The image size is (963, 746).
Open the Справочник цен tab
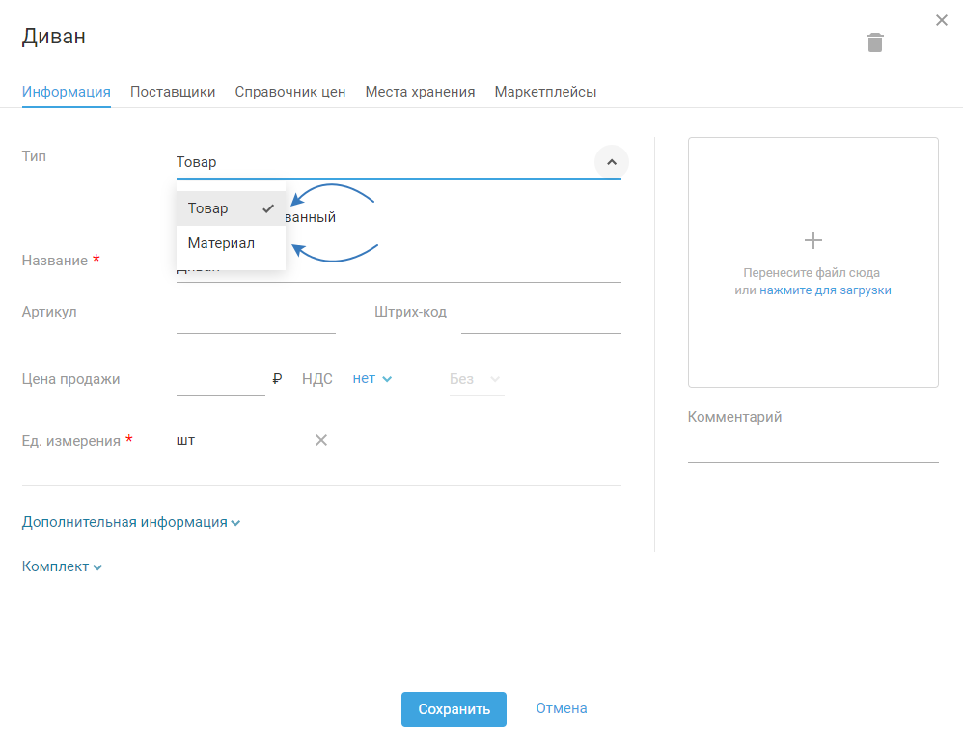[x=289, y=92]
